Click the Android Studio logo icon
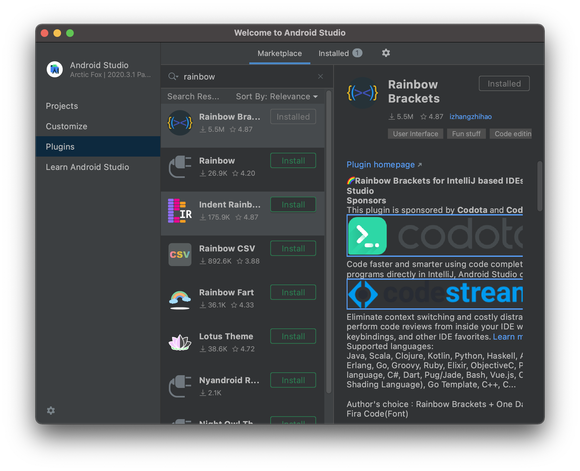The height and width of the screenshot is (471, 580). 55,69
